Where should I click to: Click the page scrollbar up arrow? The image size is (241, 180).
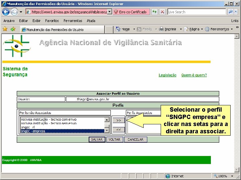[237, 36]
